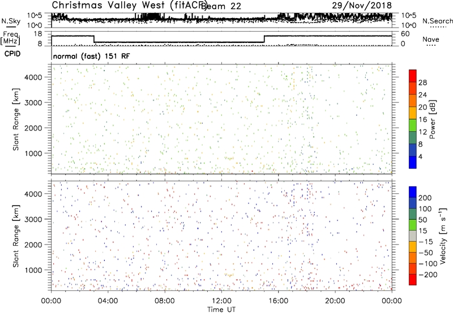The image size is (453, 313).
Task: Click the '4000' tick on the power panel
Action: [x=33, y=77]
